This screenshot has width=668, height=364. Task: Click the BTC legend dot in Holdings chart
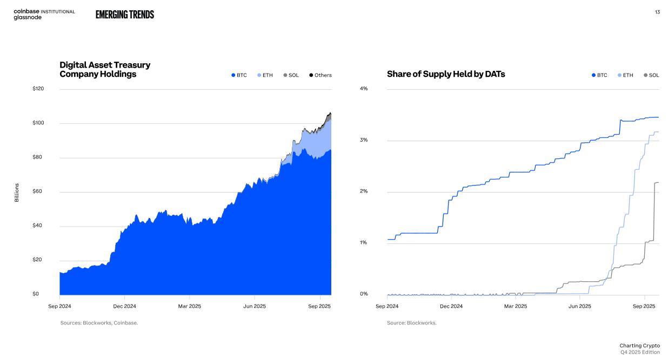pyautogui.click(x=233, y=75)
